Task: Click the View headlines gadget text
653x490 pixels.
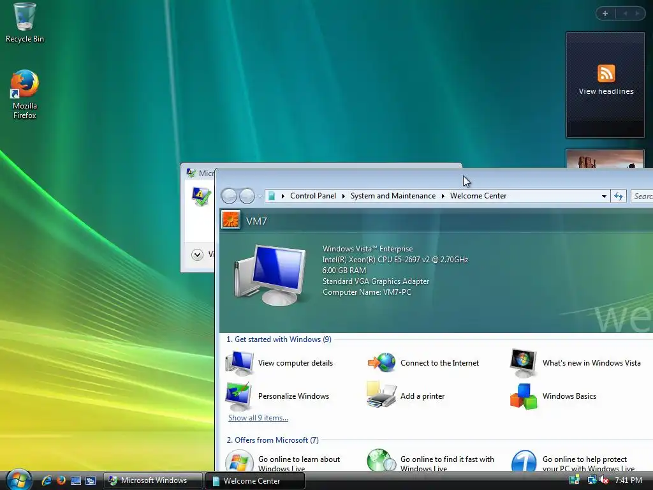Action: [x=606, y=91]
